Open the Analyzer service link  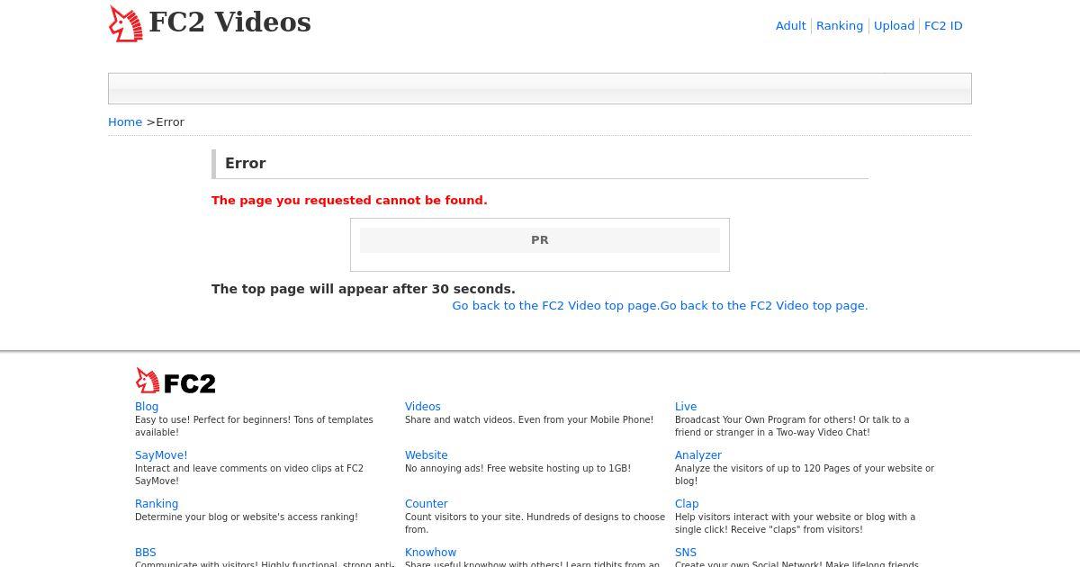(x=698, y=455)
